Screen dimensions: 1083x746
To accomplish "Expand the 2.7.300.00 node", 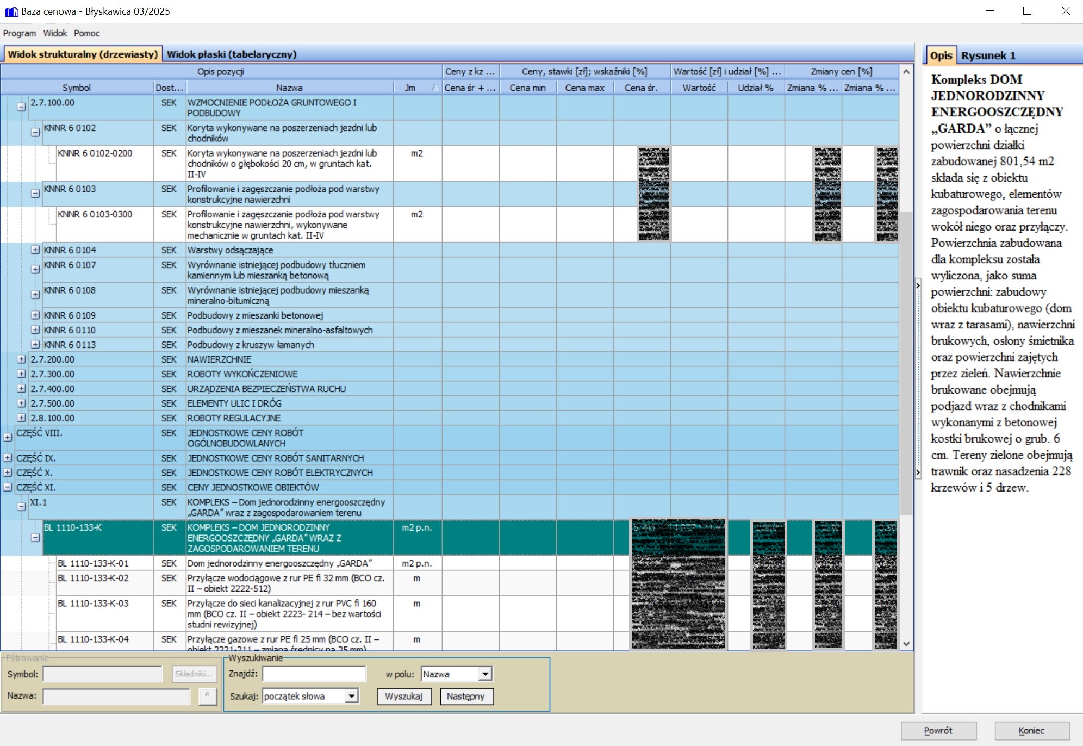I will [21, 374].
